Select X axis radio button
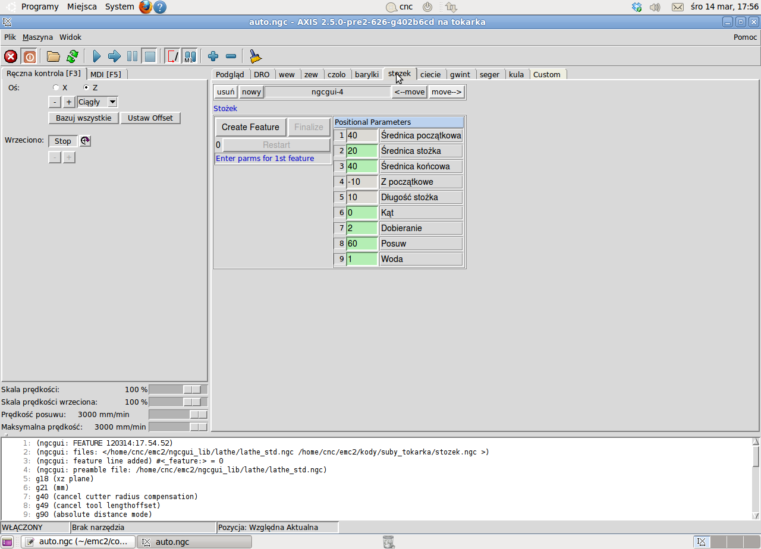 [56, 87]
